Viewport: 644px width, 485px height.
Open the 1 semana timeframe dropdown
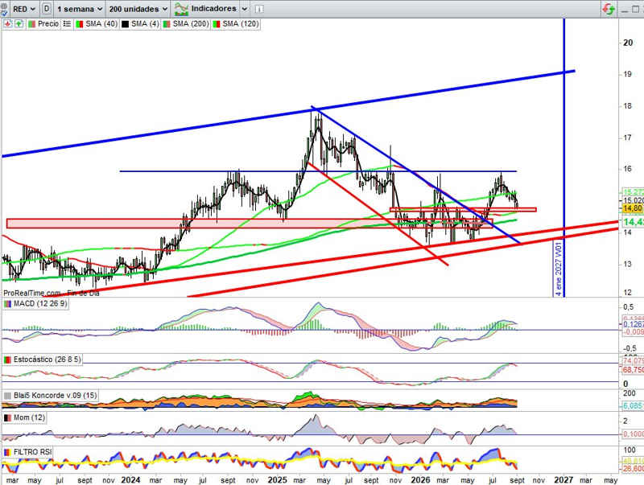point(80,9)
